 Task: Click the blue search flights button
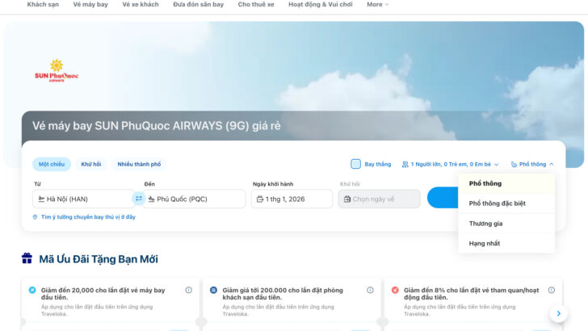click(443, 198)
